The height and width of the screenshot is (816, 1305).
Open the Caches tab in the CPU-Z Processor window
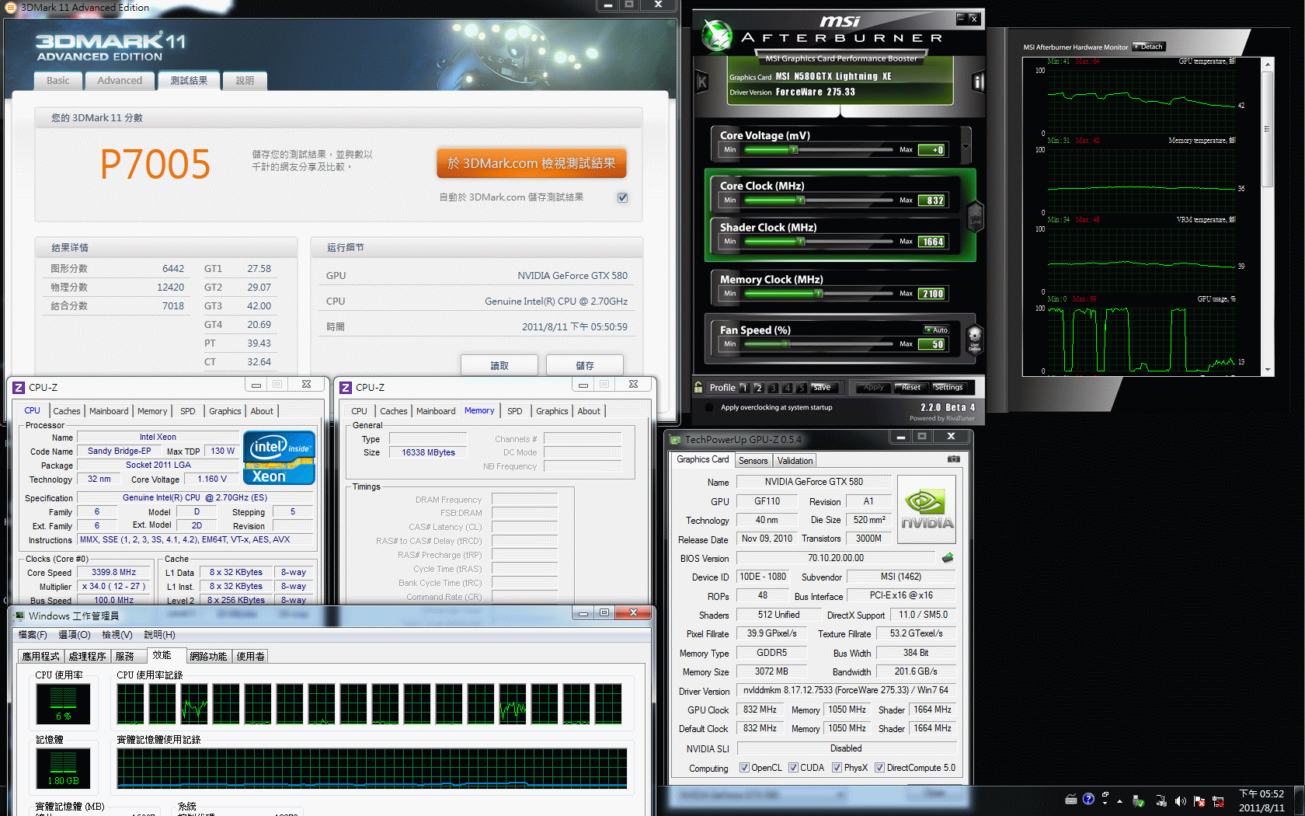(x=66, y=411)
